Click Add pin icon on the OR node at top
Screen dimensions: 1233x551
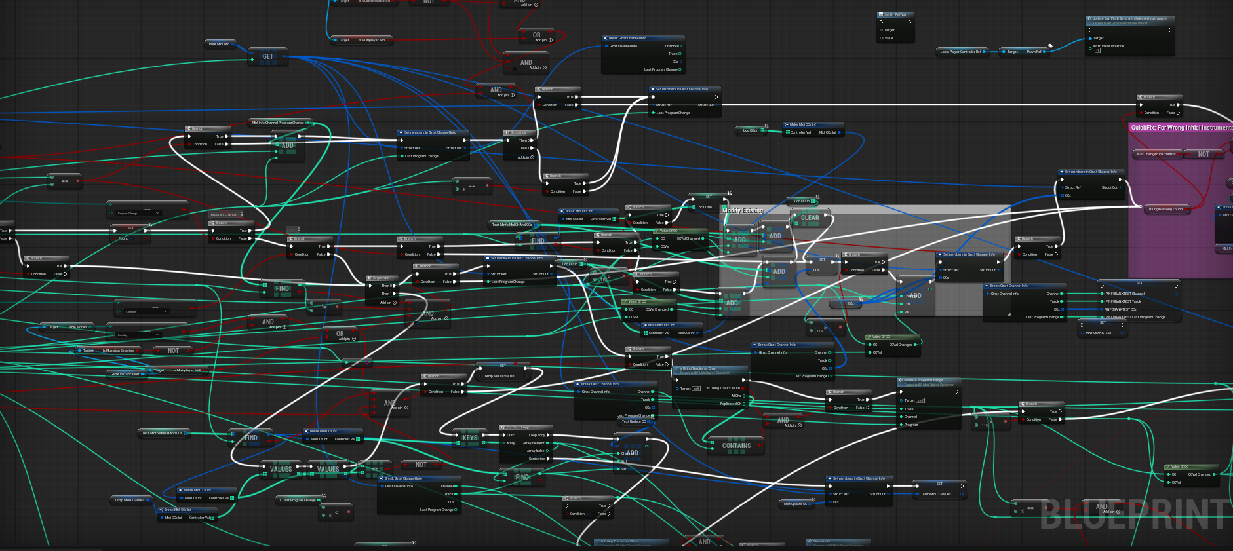coord(550,40)
